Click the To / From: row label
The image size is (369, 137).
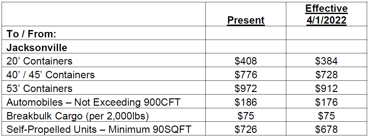[31, 34]
